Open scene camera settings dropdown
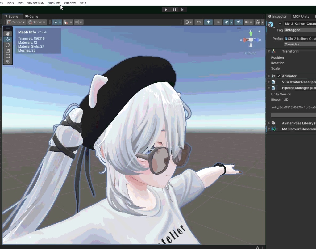This screenshot has width=316, height=249. point(248,22)
